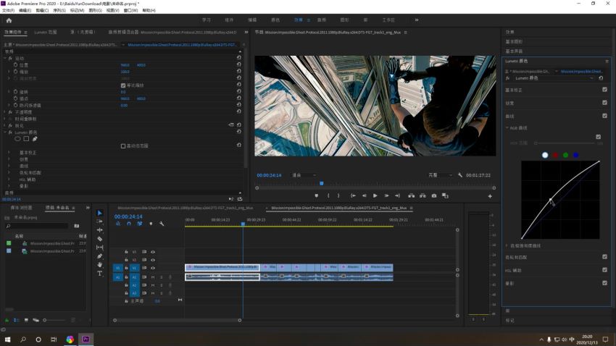Viewport: 616px width, 346px height.
Task: Open the Edit menu
Action: pyautogui.click(x=25, y=11)
